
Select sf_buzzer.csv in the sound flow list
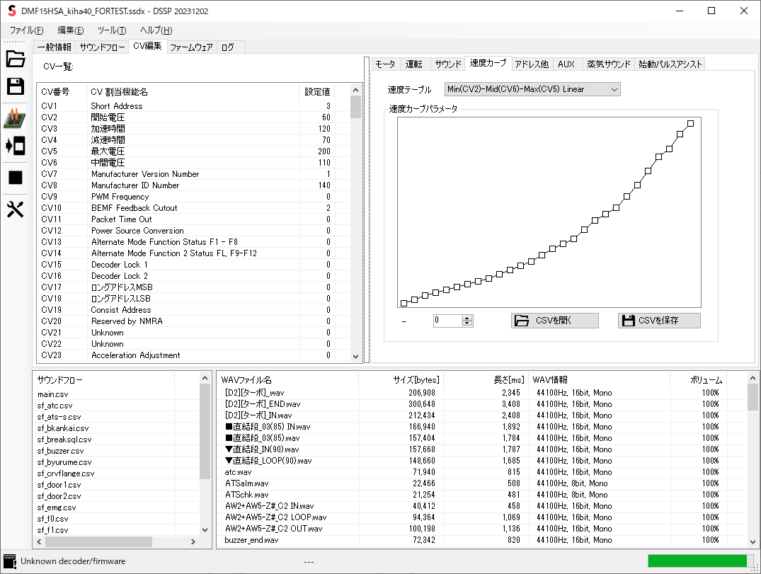tap(60, 451)
